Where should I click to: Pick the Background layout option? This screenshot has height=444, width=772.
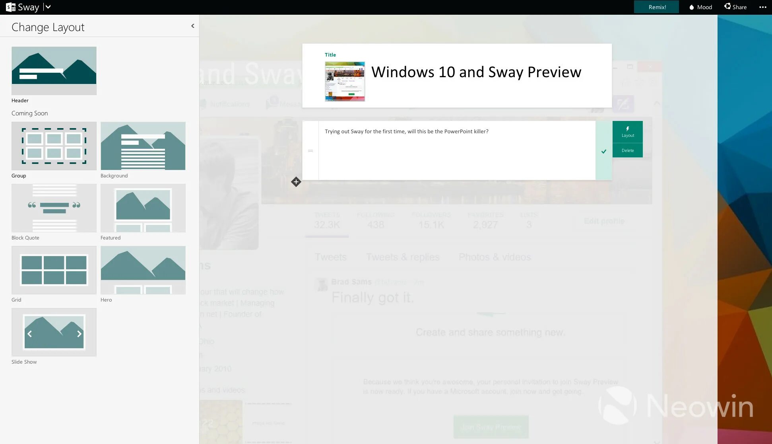[143, 146]
